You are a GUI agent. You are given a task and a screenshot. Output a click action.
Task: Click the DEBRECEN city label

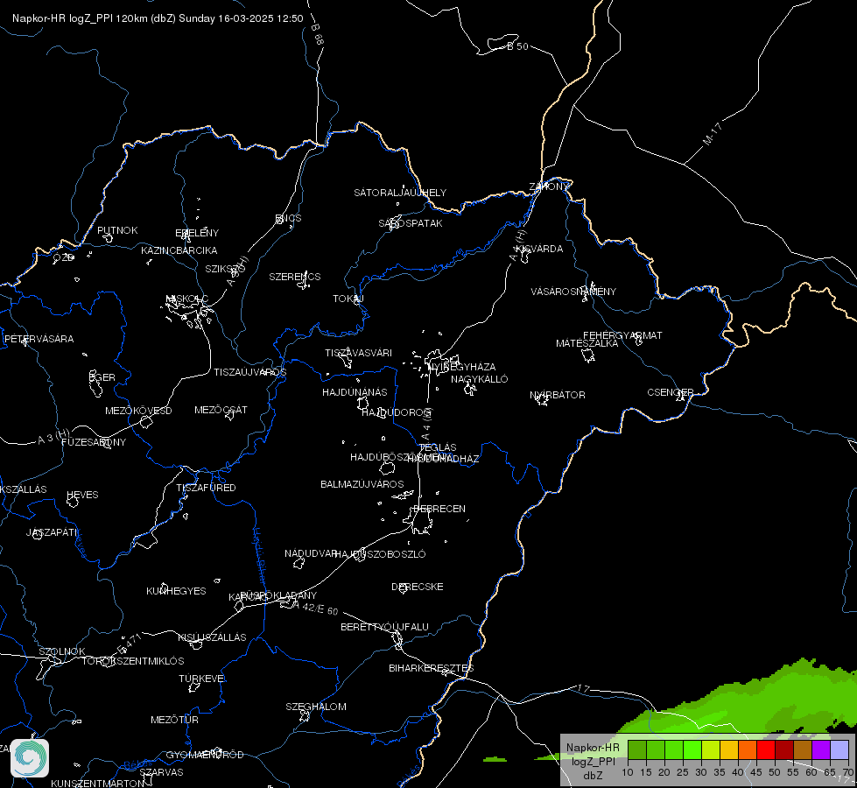(x=439, y=509)
